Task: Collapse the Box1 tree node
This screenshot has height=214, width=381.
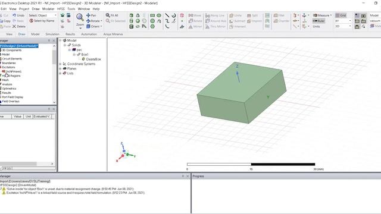Action: point(74,54)
